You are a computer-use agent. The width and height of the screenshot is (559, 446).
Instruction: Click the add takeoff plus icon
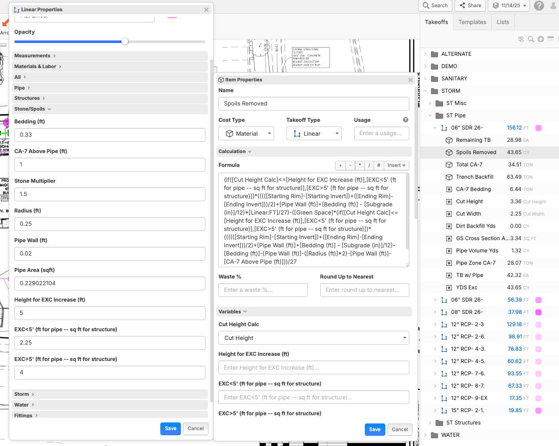541,39
